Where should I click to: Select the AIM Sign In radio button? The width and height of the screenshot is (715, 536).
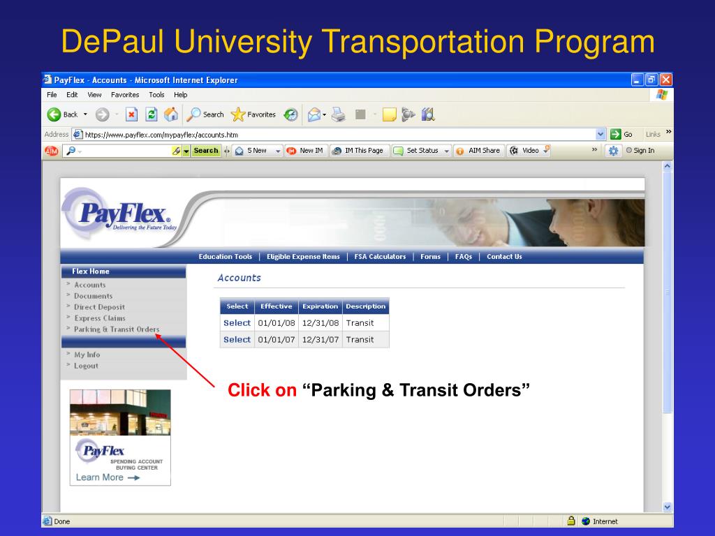click(x=629, y=151)
